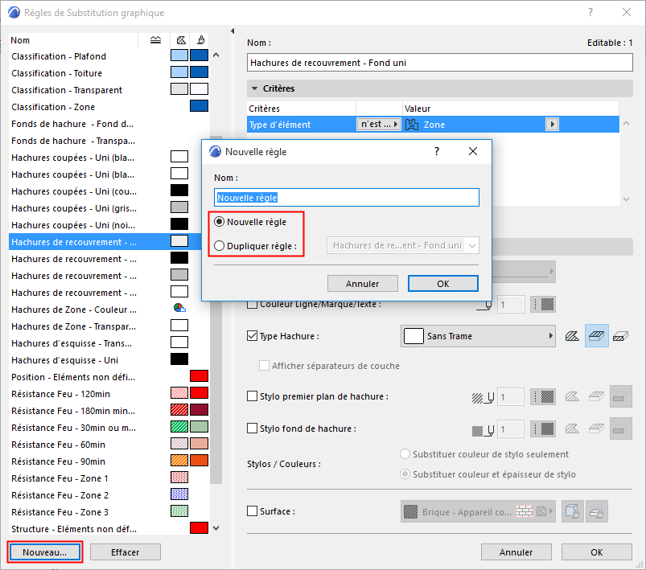The width and height of the screenshot is (646, 570).
Task: Click Classification - Plafond light blue fill swatch
Action: [x=179, y=55]
